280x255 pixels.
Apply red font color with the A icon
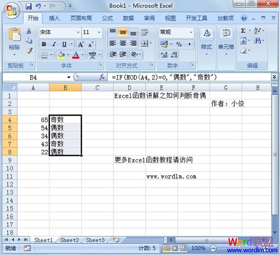[76, 55]
